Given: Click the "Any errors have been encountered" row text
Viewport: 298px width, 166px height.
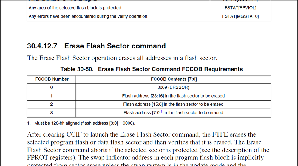Looking at the screenshot, I should pos(88,16).
